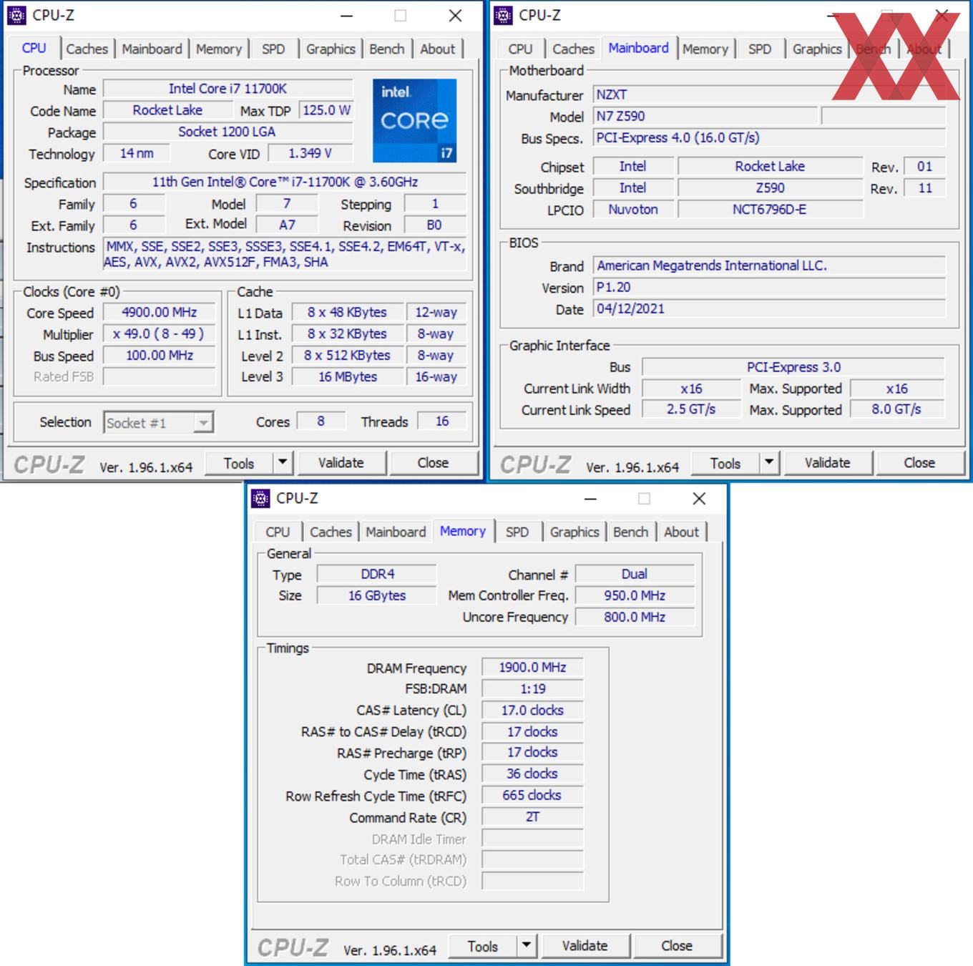Viewport: 973px width, 966px height.
Task: Click CPU-Z app icon in Mainboard window title
Action: (x=504, y=15)
